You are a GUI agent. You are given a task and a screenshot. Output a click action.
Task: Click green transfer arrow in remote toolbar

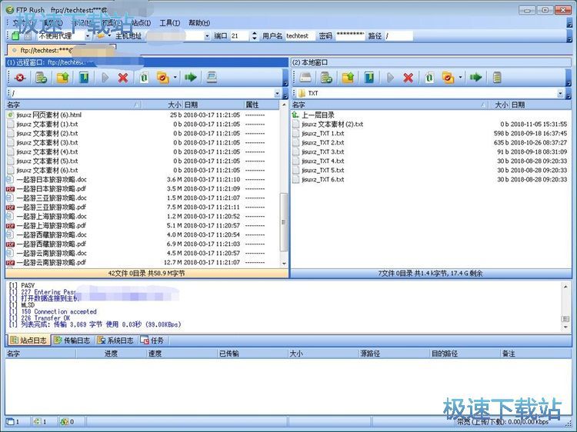190,78
